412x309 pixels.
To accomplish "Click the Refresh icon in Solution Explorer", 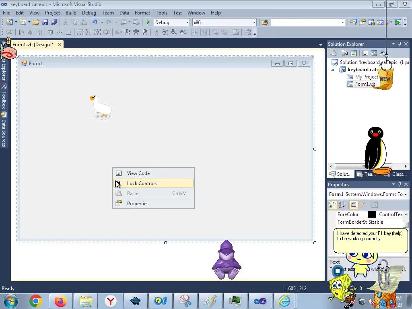I will tap(354, 54).
